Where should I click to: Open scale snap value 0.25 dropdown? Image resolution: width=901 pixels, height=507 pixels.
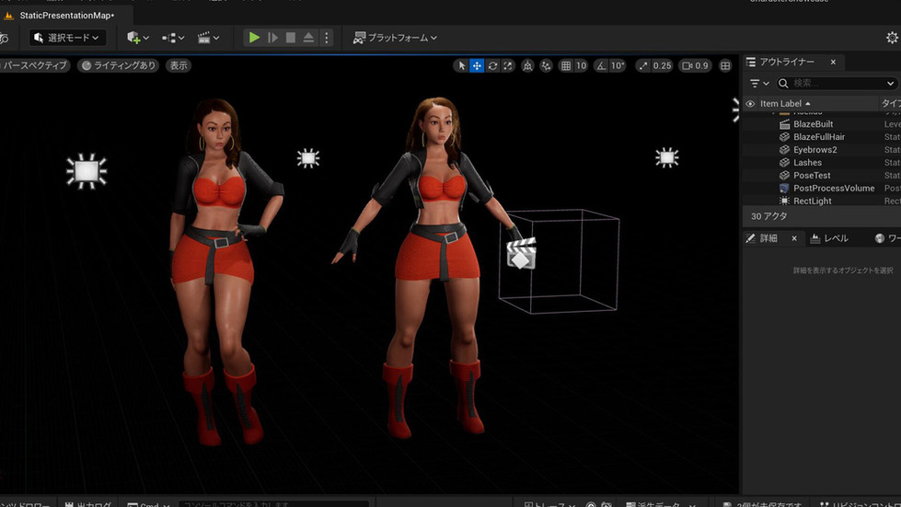point(662,66)
